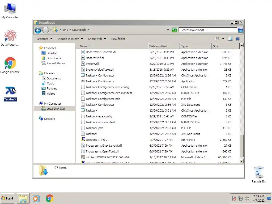This screenshot has height=204, width=272.
Task: Click the change view icon
Action: pos(217,39)
